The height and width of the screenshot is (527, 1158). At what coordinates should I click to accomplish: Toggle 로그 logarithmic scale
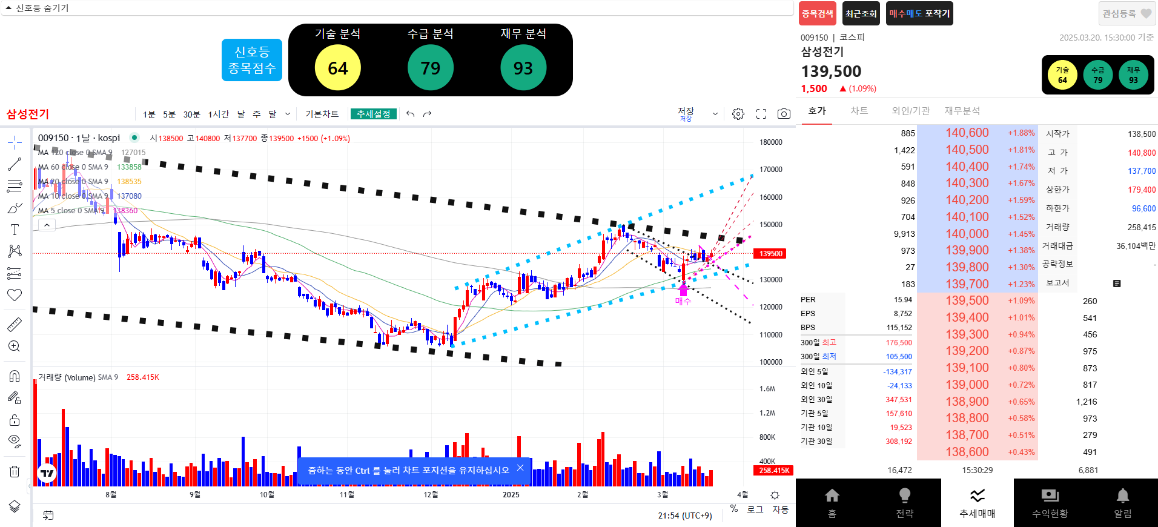coord(755,509)
